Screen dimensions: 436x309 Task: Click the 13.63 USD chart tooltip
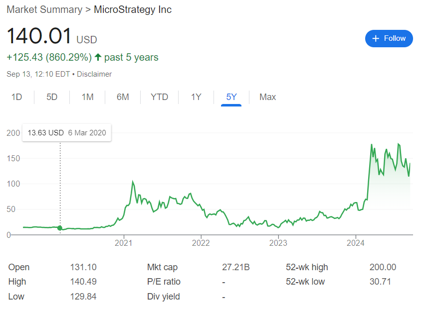67,132
